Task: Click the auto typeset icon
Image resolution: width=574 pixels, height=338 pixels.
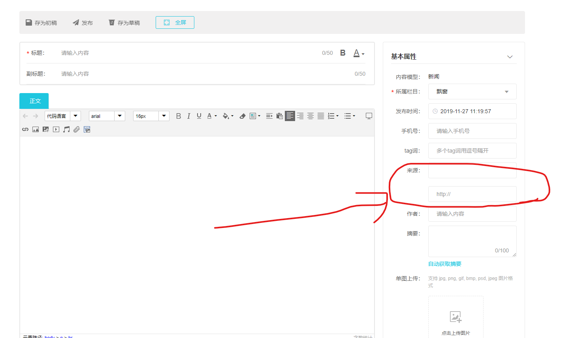Action: [x=253, y=116]
